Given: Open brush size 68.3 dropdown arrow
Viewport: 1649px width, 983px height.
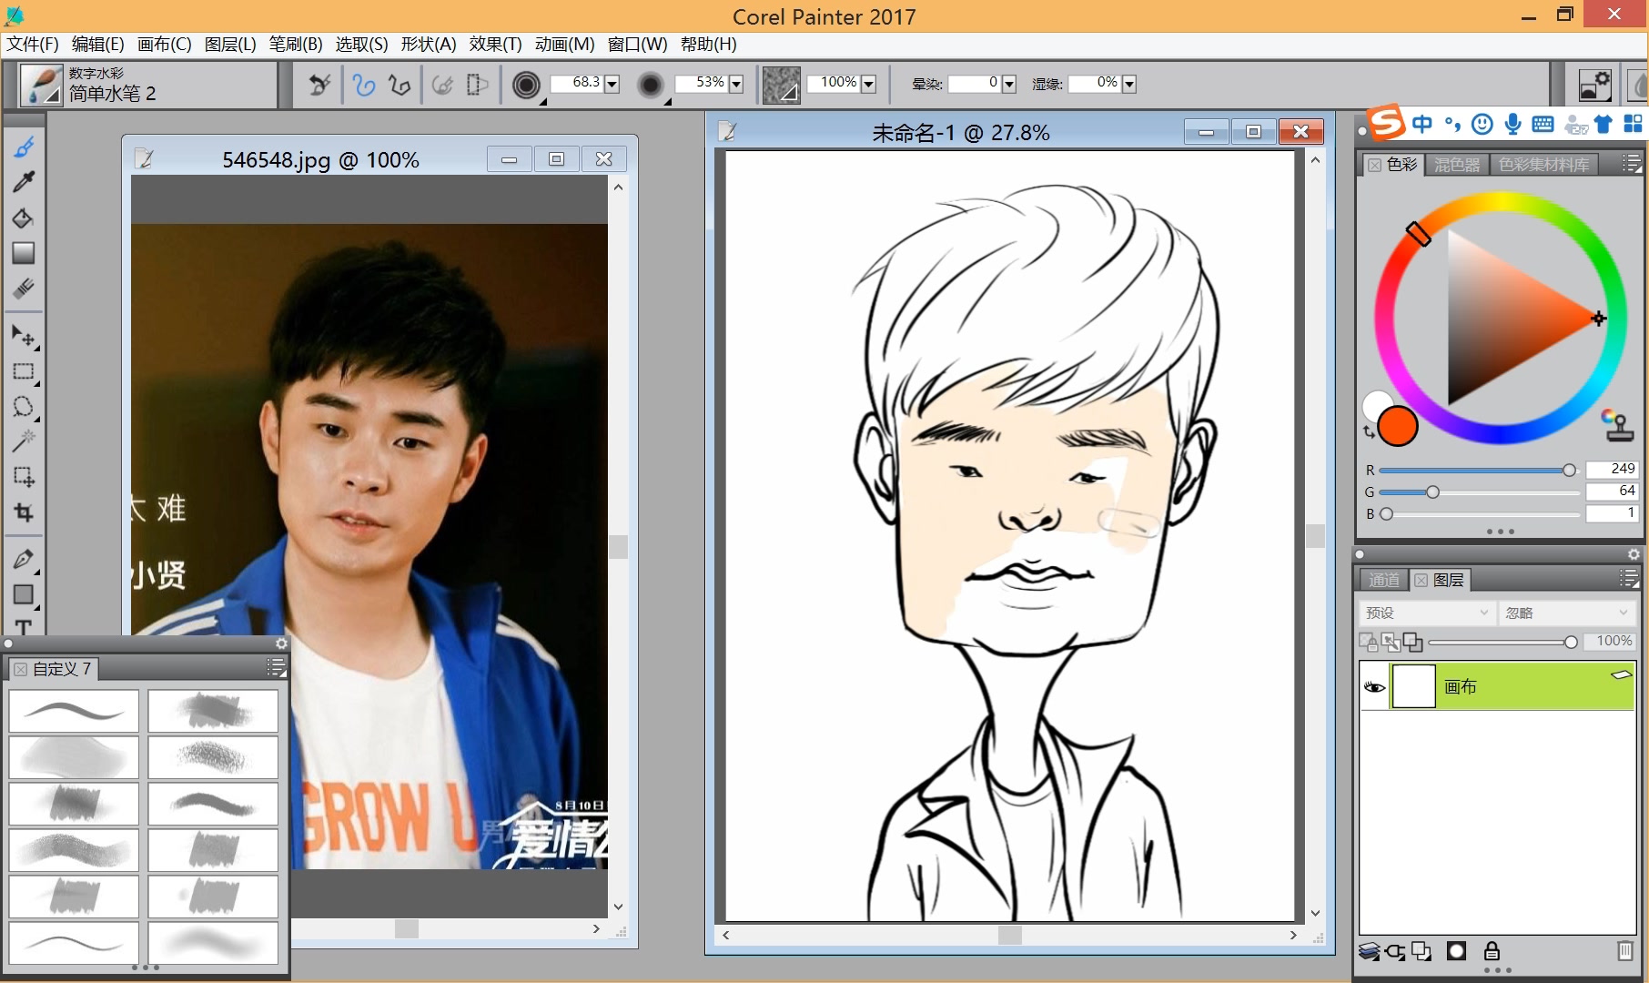Looking at the screenshot, I should (x=612, y=84).
